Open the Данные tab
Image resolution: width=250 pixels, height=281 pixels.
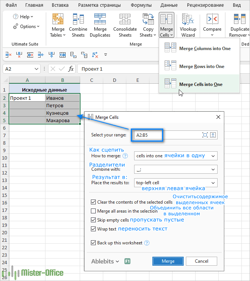[169, 5]
